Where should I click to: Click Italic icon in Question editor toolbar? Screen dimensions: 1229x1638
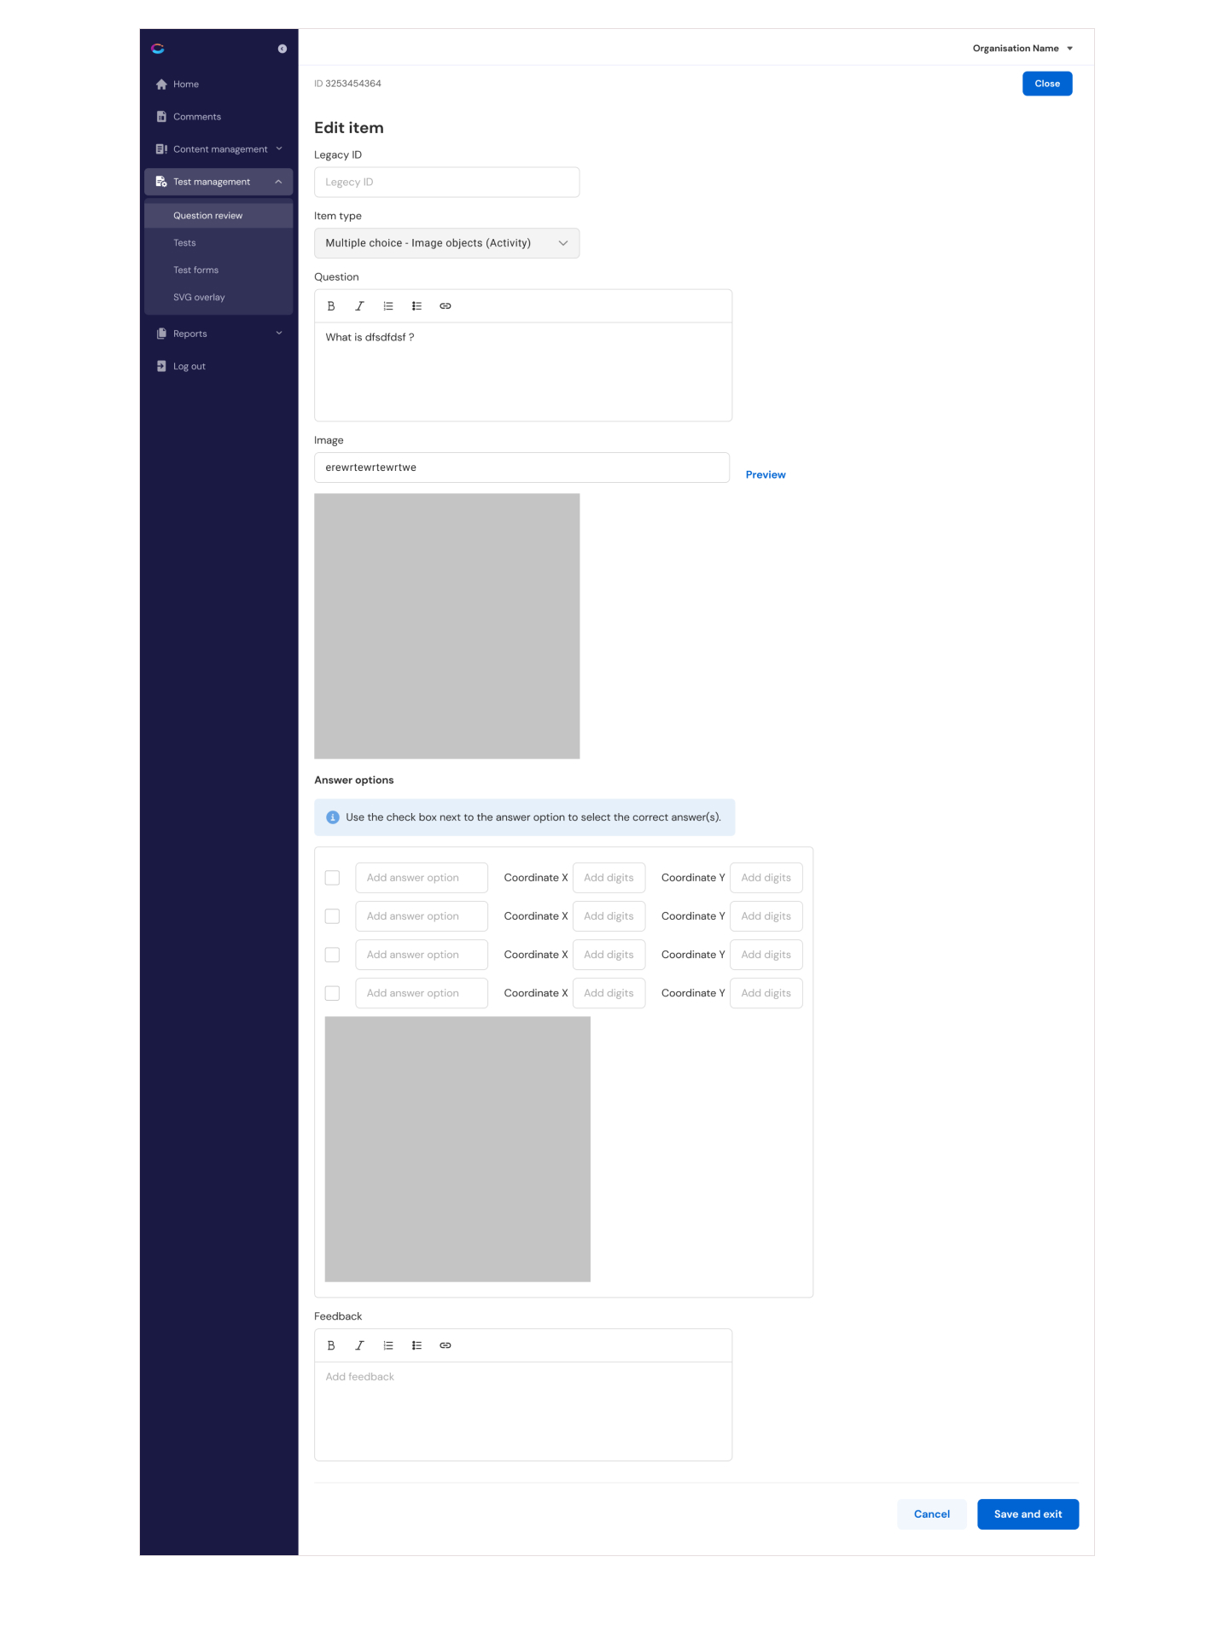359,306
